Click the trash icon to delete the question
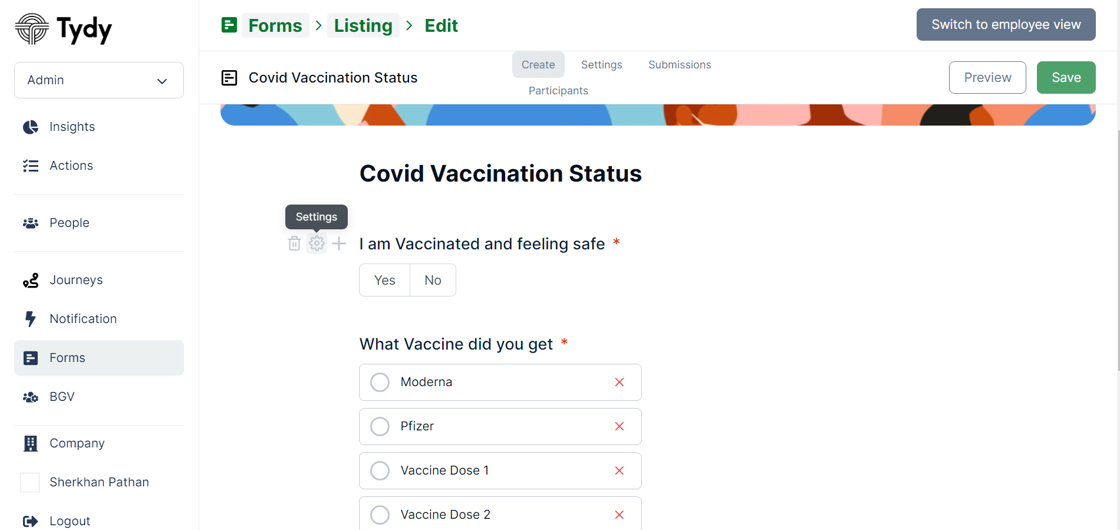This screenshot has height=530, width=1120. click(x=294, y=243)
